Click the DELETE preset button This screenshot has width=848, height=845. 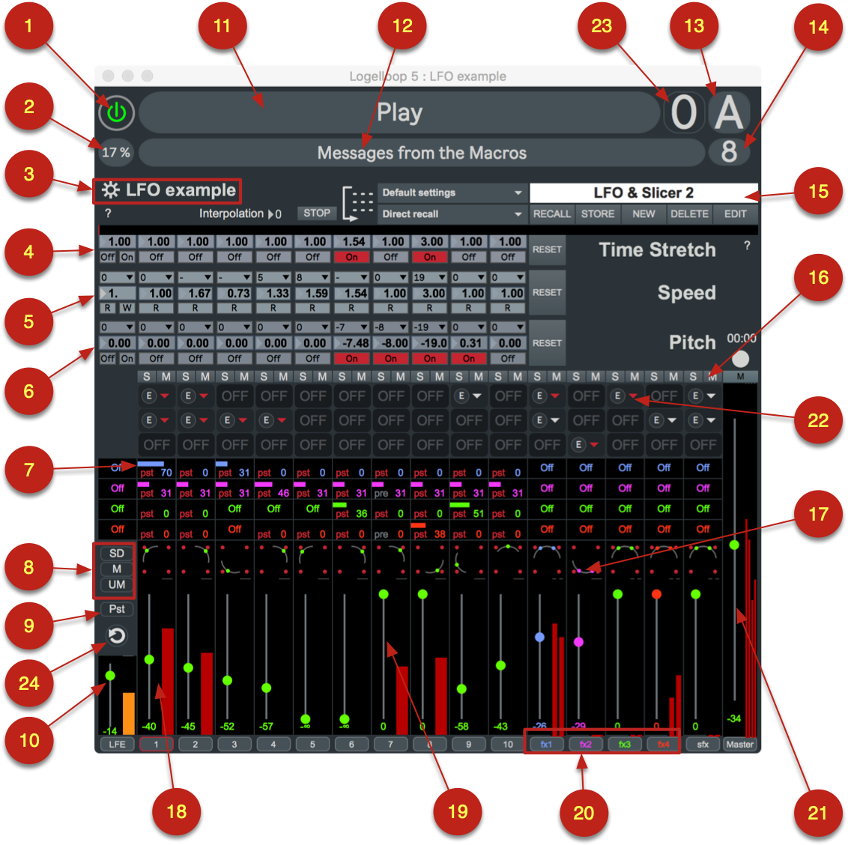[689, 214]
